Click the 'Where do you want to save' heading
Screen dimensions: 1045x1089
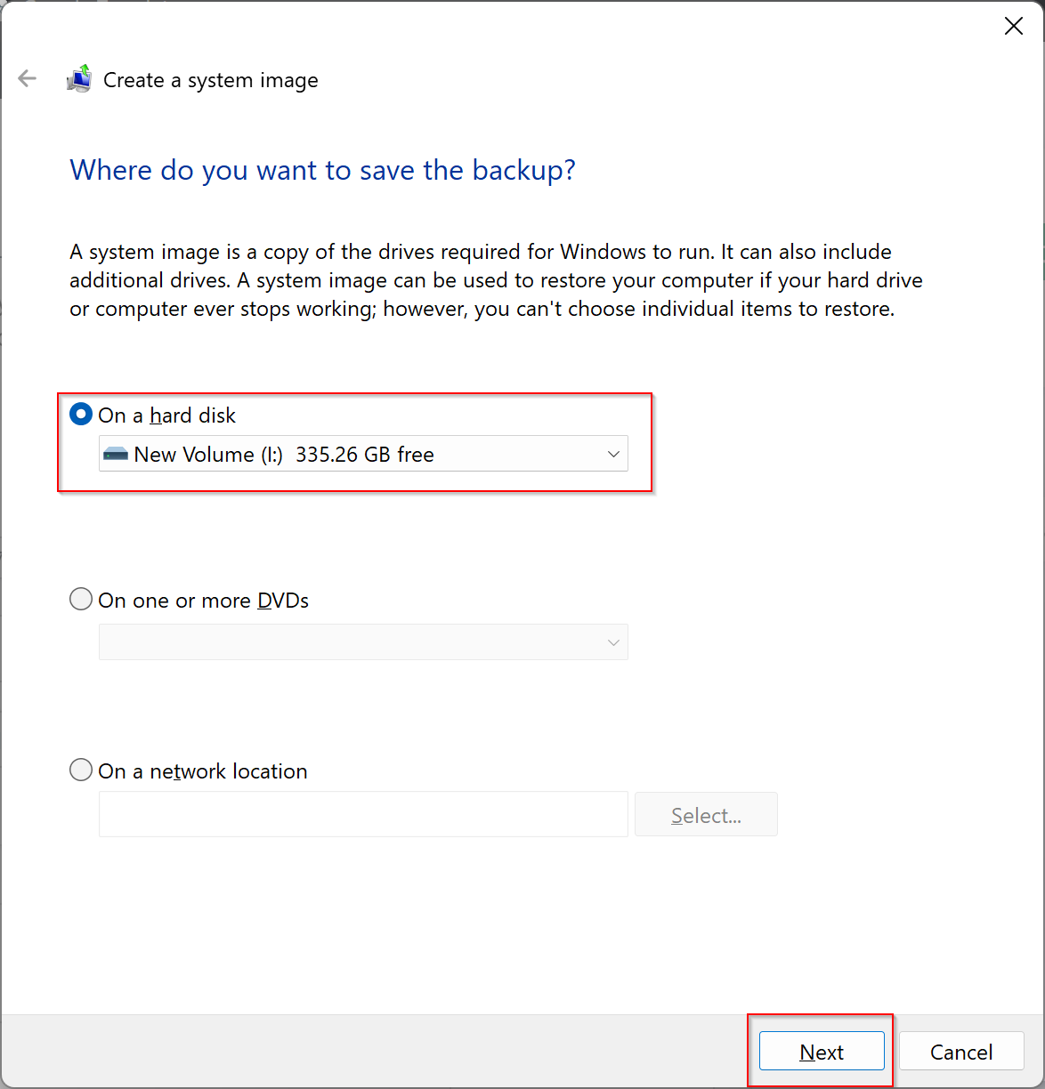(323, 170)
